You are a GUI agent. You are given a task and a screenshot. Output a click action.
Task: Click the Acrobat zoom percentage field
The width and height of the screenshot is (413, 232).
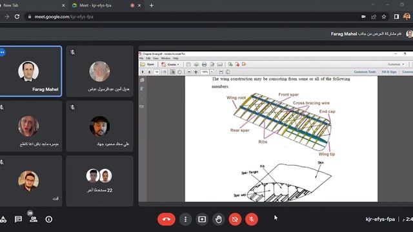[x=205, y=72]
